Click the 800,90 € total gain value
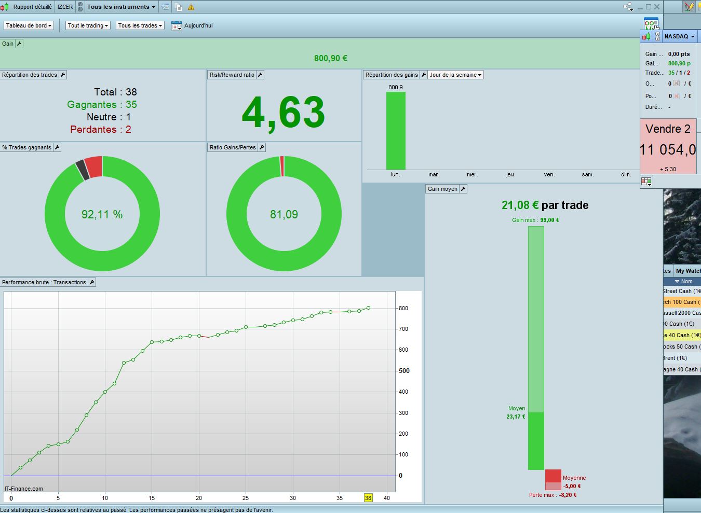Image resolution: width=701 pixels, height=513 pixels. coord(331,58)
